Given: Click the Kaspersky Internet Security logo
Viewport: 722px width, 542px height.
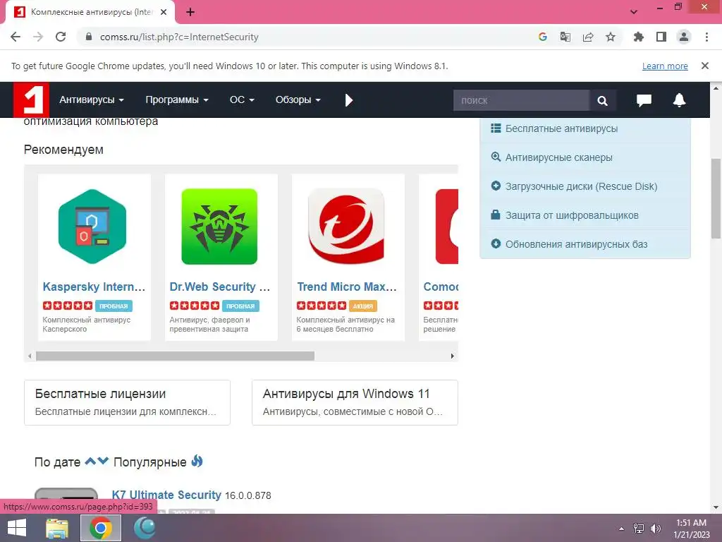Looking at the screenshot, I should (x=92, y=227).
